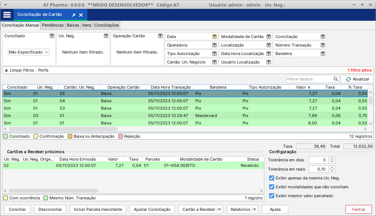376x216 pixels.
Task: Click the Conciliado filter funnel icon
Action: pos(52,36)
